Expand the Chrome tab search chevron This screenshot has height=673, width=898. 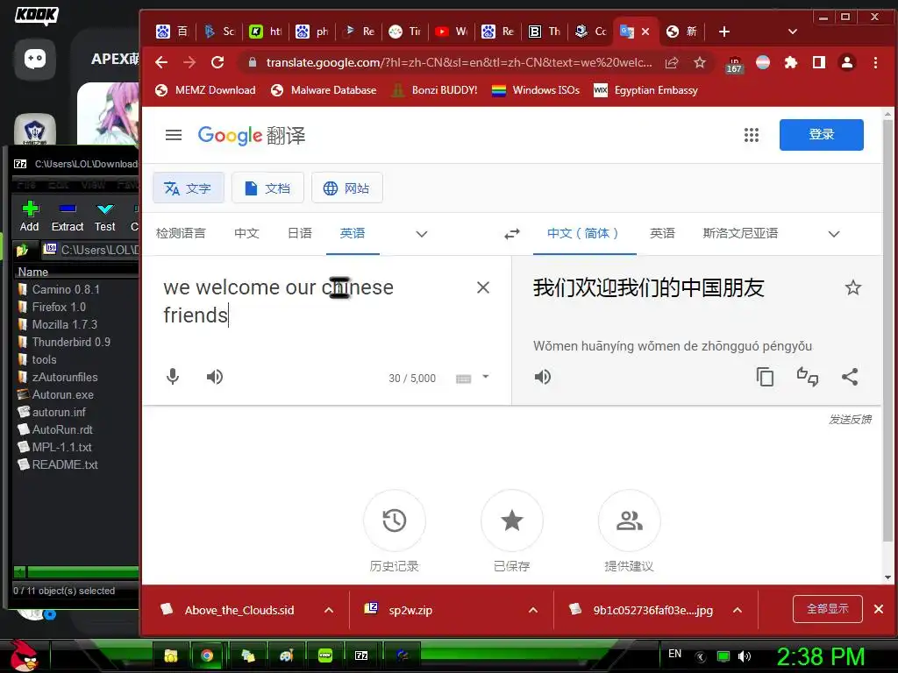(793, 32)
